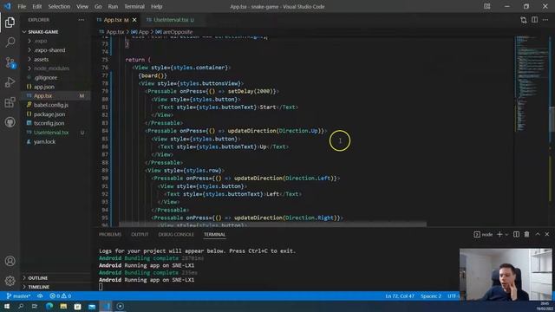Split the editor to the right

pyautogui.click(x=534, y=20)
